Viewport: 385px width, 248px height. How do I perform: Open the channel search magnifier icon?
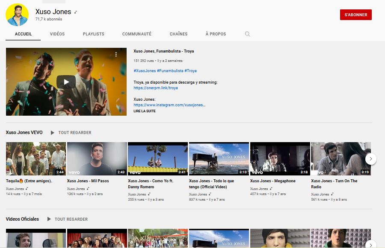pyautogui.click(x=248, y=34)
